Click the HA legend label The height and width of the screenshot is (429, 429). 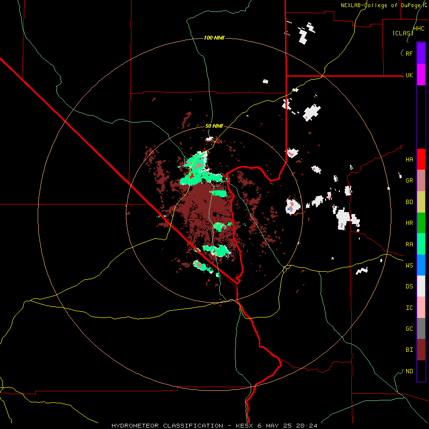tap(409, 160)
